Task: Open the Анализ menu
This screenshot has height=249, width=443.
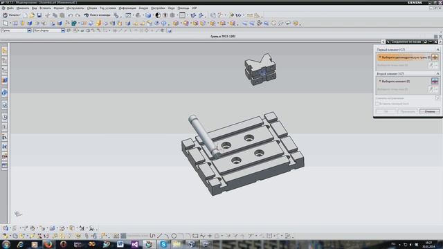Action: [x=143, y=8]
